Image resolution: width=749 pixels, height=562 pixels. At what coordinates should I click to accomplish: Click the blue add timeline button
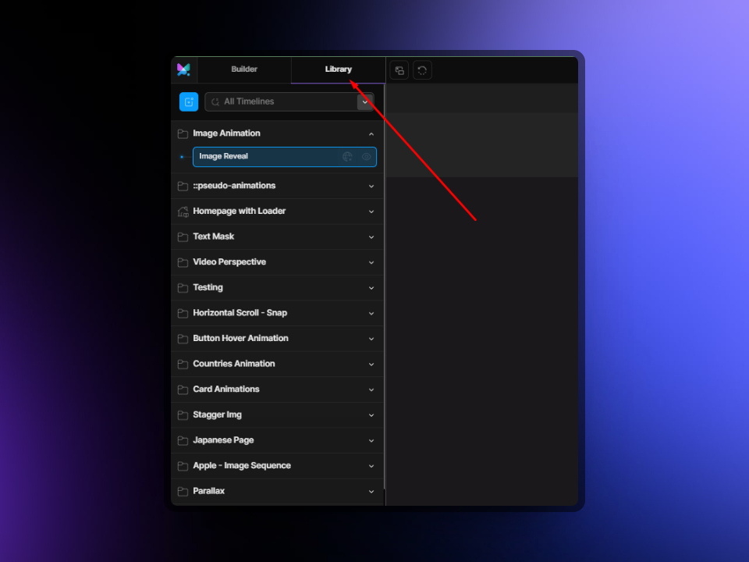pos(189,101)
